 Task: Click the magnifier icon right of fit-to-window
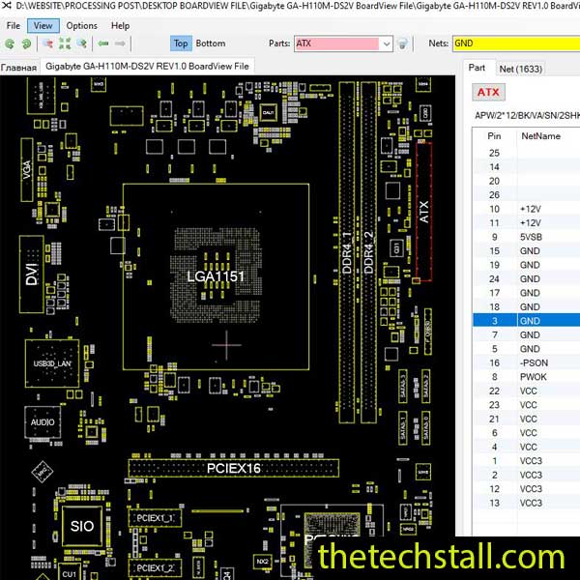(81, 43)
